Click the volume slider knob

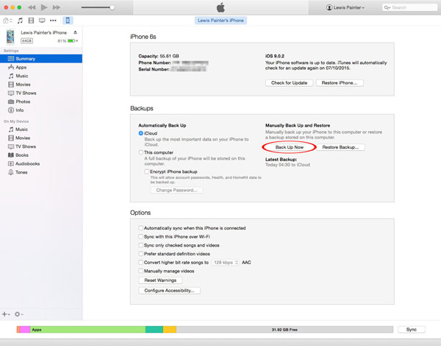click(x=112, y=7)
